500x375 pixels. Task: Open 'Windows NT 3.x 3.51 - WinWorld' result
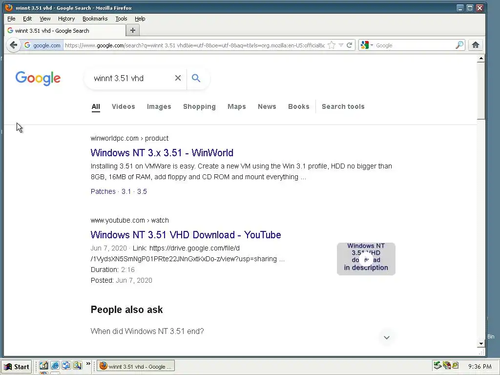click(162, 153)
